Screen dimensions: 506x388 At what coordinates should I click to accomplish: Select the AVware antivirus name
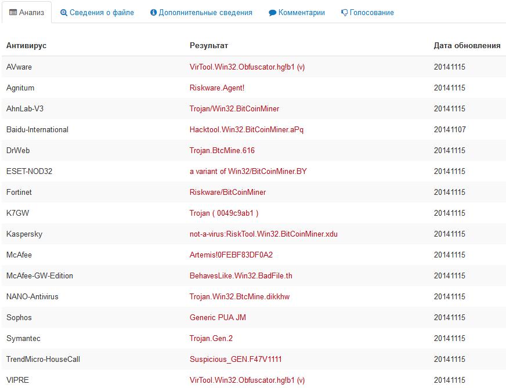click(19, 67)
